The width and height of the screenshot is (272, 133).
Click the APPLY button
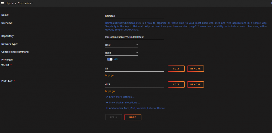(114, 117)
